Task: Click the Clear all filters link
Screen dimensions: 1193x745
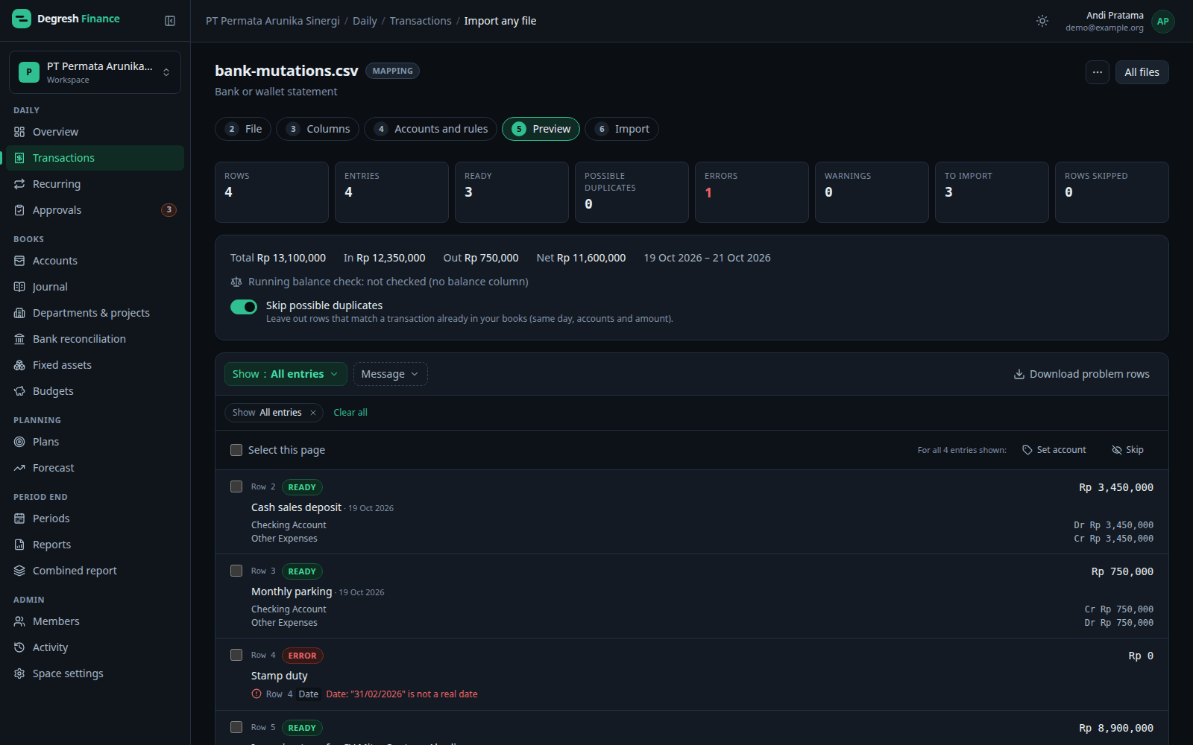Action: (350, 413)
